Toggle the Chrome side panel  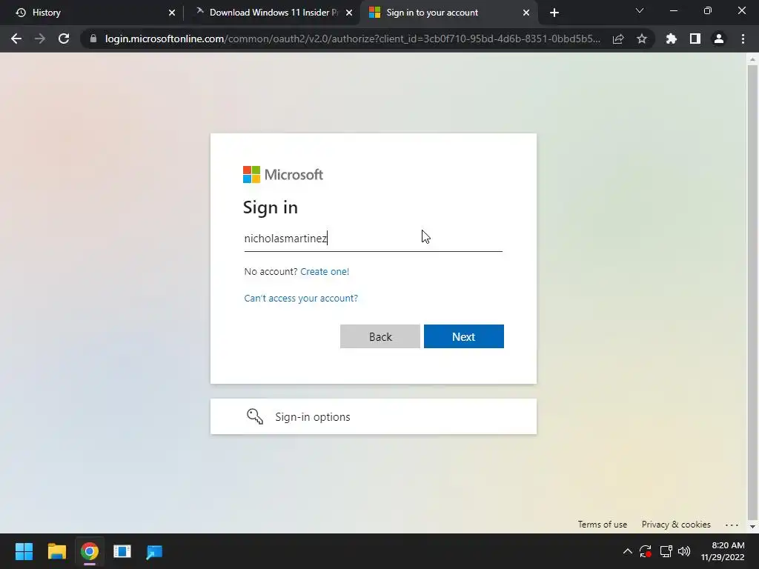pos(695,39)
